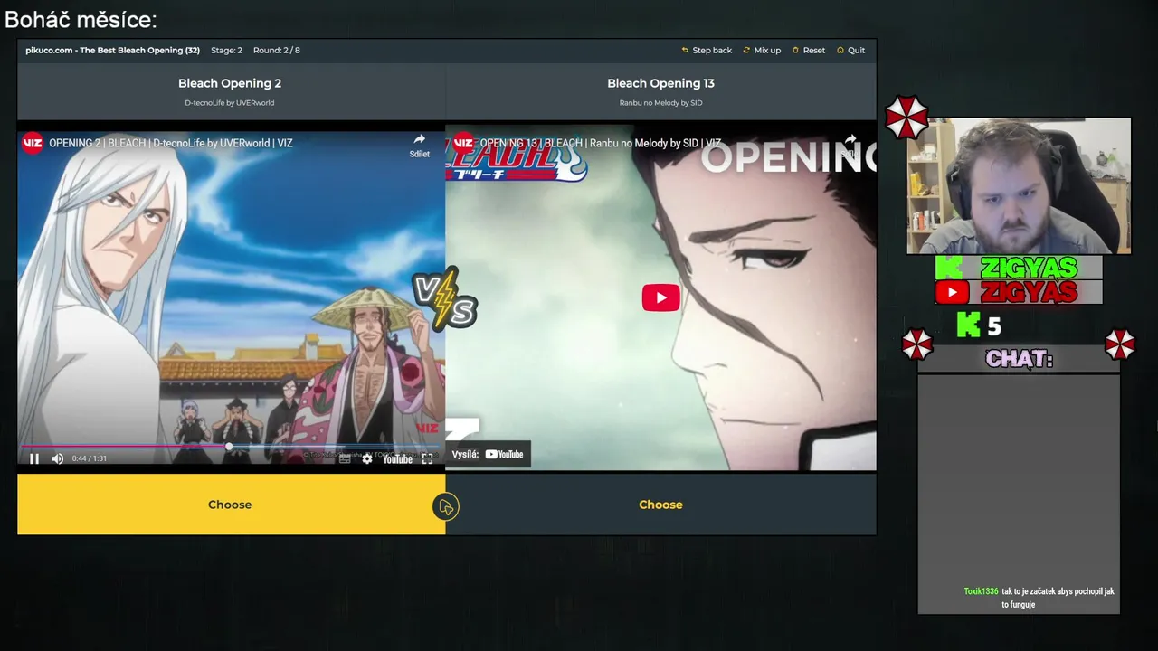Click the VIZ channel avatar on right video
The width and height of the screenshot is (1158, 651).
tap(463, 143)
